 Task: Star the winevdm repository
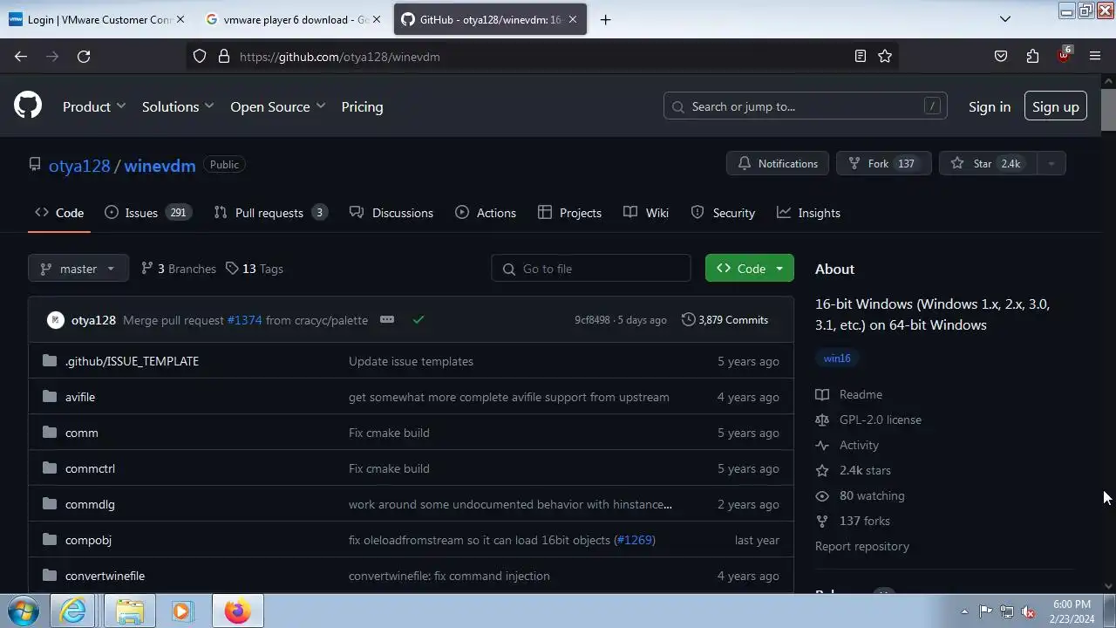[x=989, y=163]
